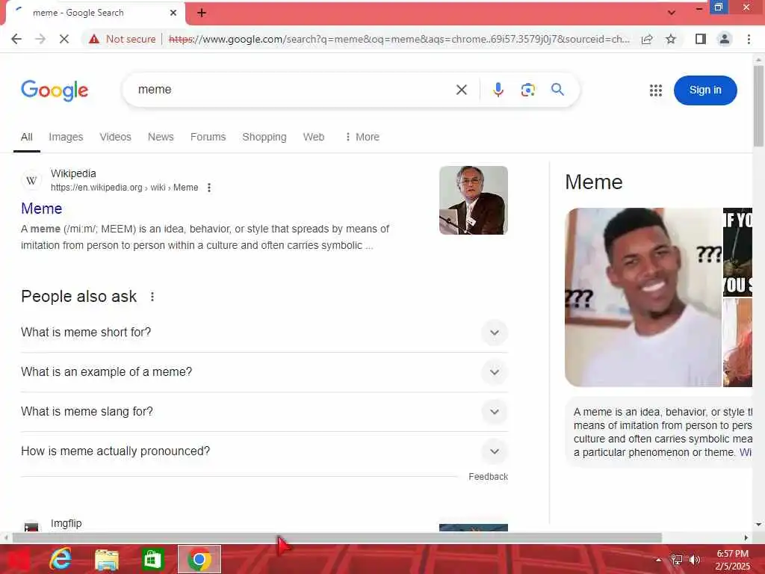This screenshot has width=765, height=574.
Task: Launch Internet Explorer from taskbar
Action: tap(61, 559)
